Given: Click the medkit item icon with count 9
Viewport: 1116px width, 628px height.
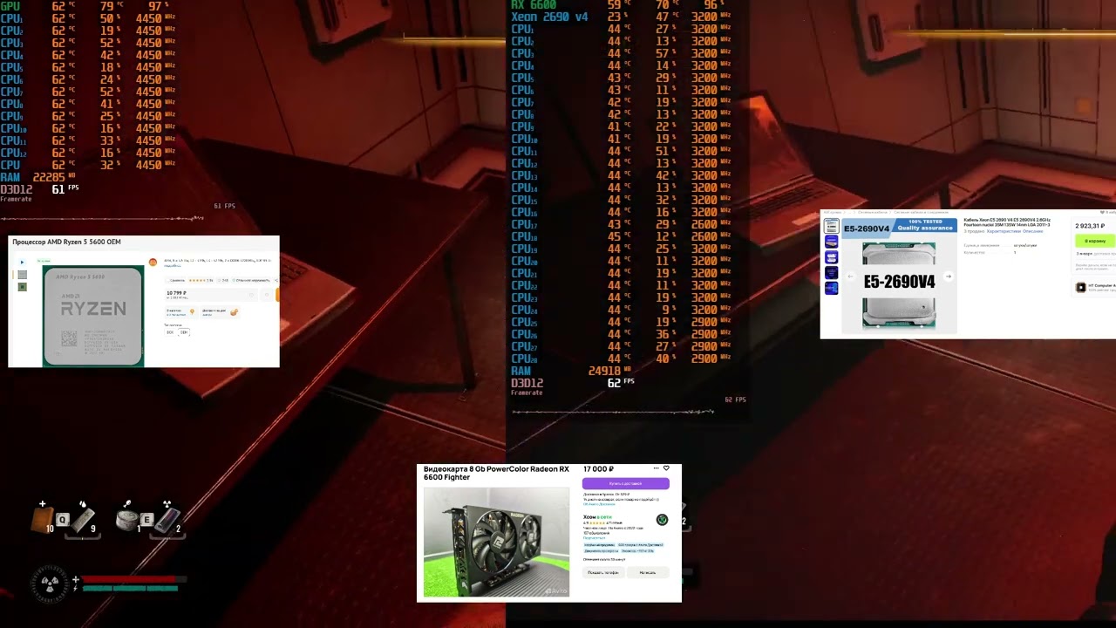Looking at the screenshot, I should (82, 519).
